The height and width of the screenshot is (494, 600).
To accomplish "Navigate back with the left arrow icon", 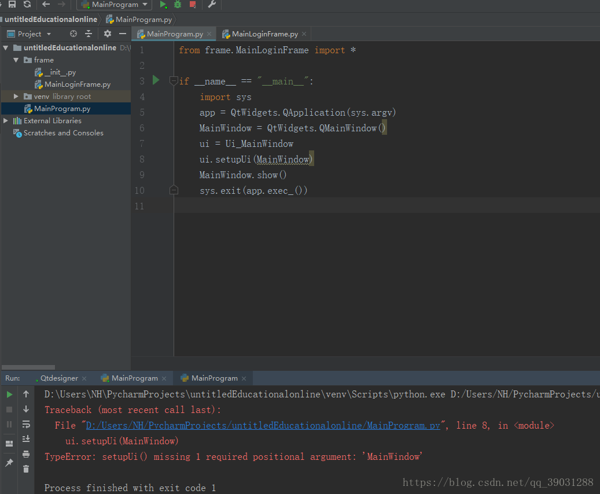I will (x=46, y=4).
